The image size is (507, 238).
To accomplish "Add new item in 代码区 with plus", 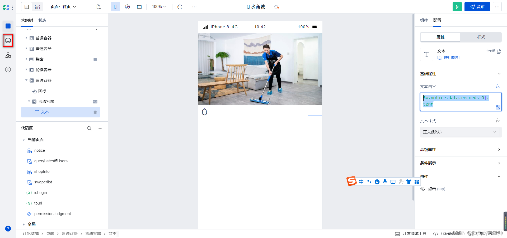I will point(100,128).
